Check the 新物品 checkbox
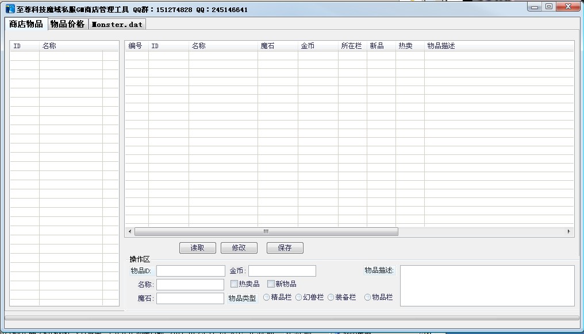The height and width of the screenshot is (334, 584). pyautogui.click(x=270, y=283)
